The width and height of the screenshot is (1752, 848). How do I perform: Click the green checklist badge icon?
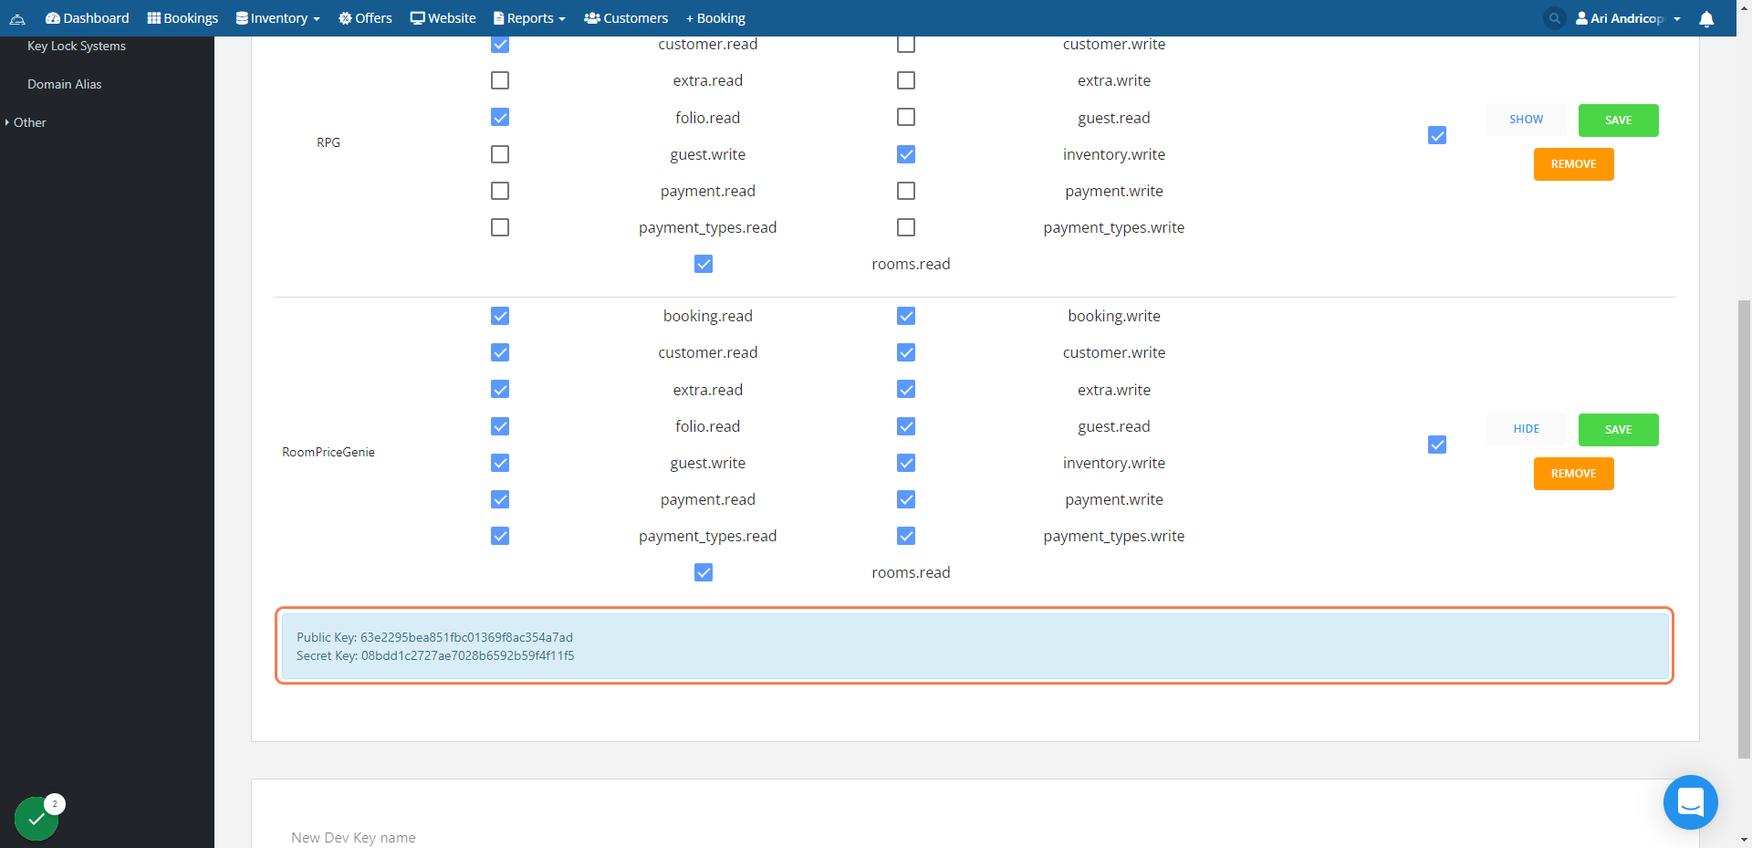(36, 818)
